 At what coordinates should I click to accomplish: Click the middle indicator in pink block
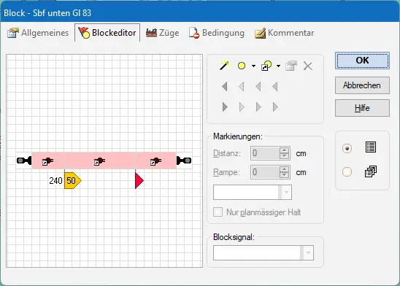coord(99,161)
